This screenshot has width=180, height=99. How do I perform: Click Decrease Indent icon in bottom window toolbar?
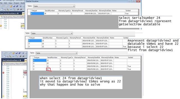[x=20, y=56]
